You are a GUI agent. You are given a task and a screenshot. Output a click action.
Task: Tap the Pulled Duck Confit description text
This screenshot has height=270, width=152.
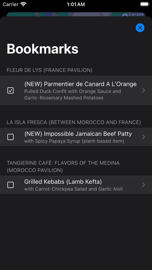(73, 95)
